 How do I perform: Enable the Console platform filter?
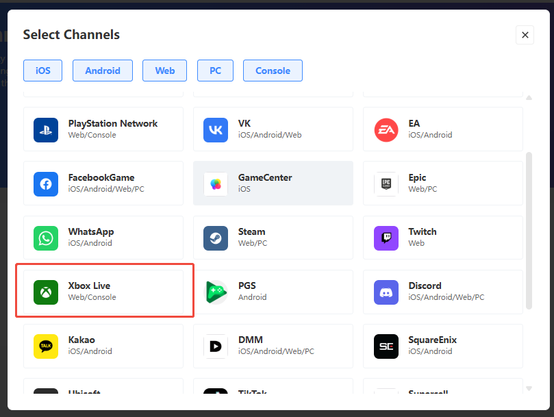point(273,71)
